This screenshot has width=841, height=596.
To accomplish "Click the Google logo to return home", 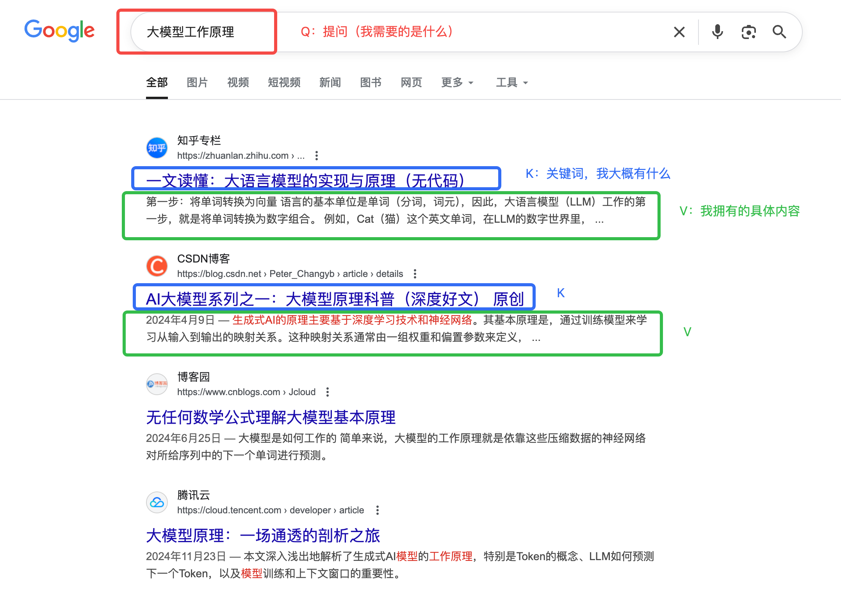I will click(59, 31).
